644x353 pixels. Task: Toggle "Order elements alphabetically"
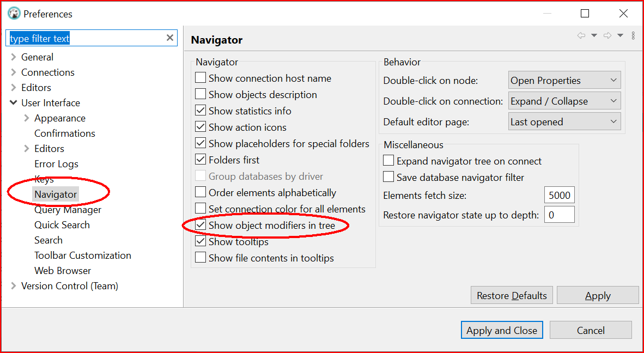(x=201, y=192)
